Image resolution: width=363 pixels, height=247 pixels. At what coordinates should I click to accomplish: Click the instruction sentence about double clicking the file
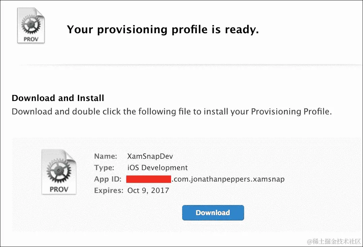172,112
